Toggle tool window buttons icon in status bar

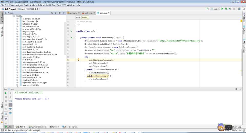coord(2,130)
